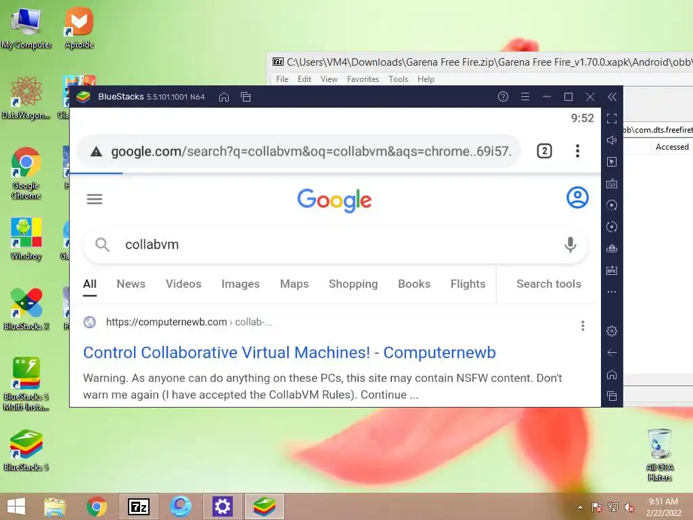Open Tools menu in 7-Zip window
The width and height of the screenshot is (693, 520).
[398, 79]
